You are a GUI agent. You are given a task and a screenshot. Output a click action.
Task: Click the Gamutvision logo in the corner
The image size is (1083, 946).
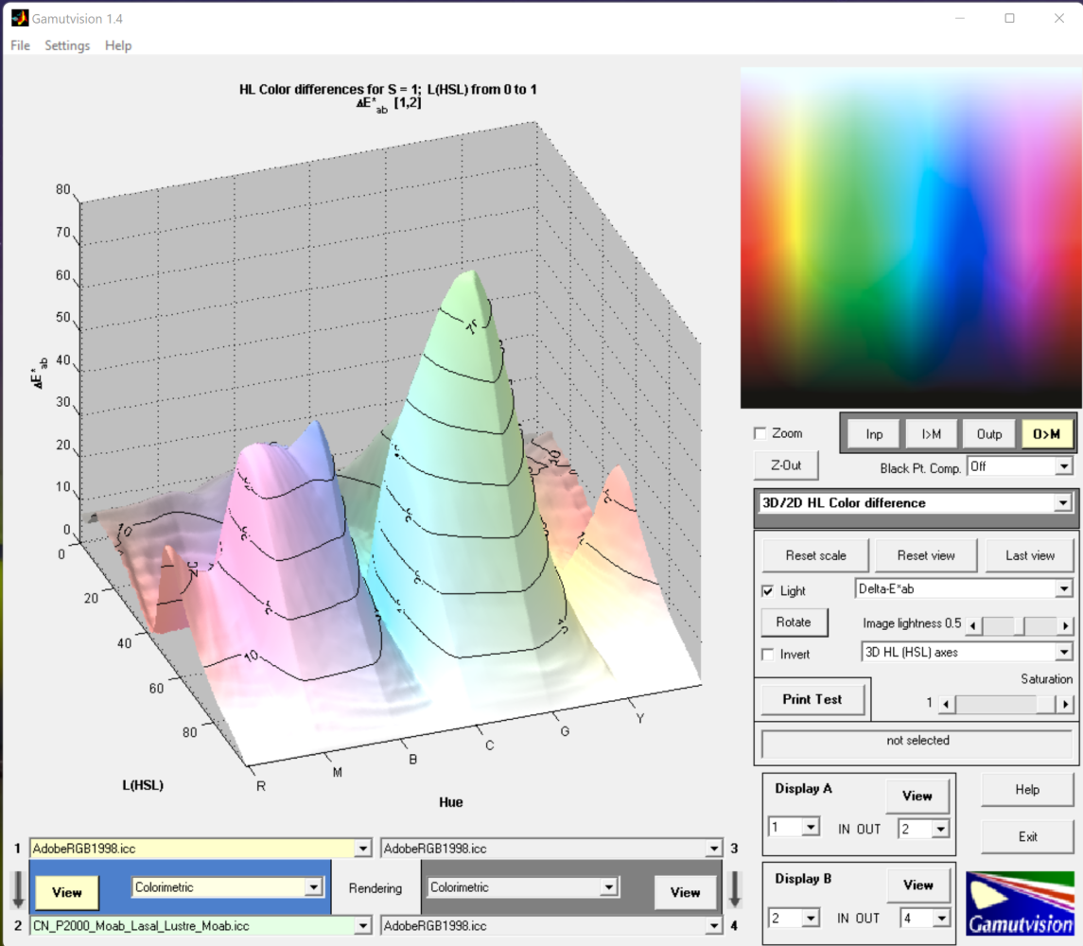[x=1020, y=903]
